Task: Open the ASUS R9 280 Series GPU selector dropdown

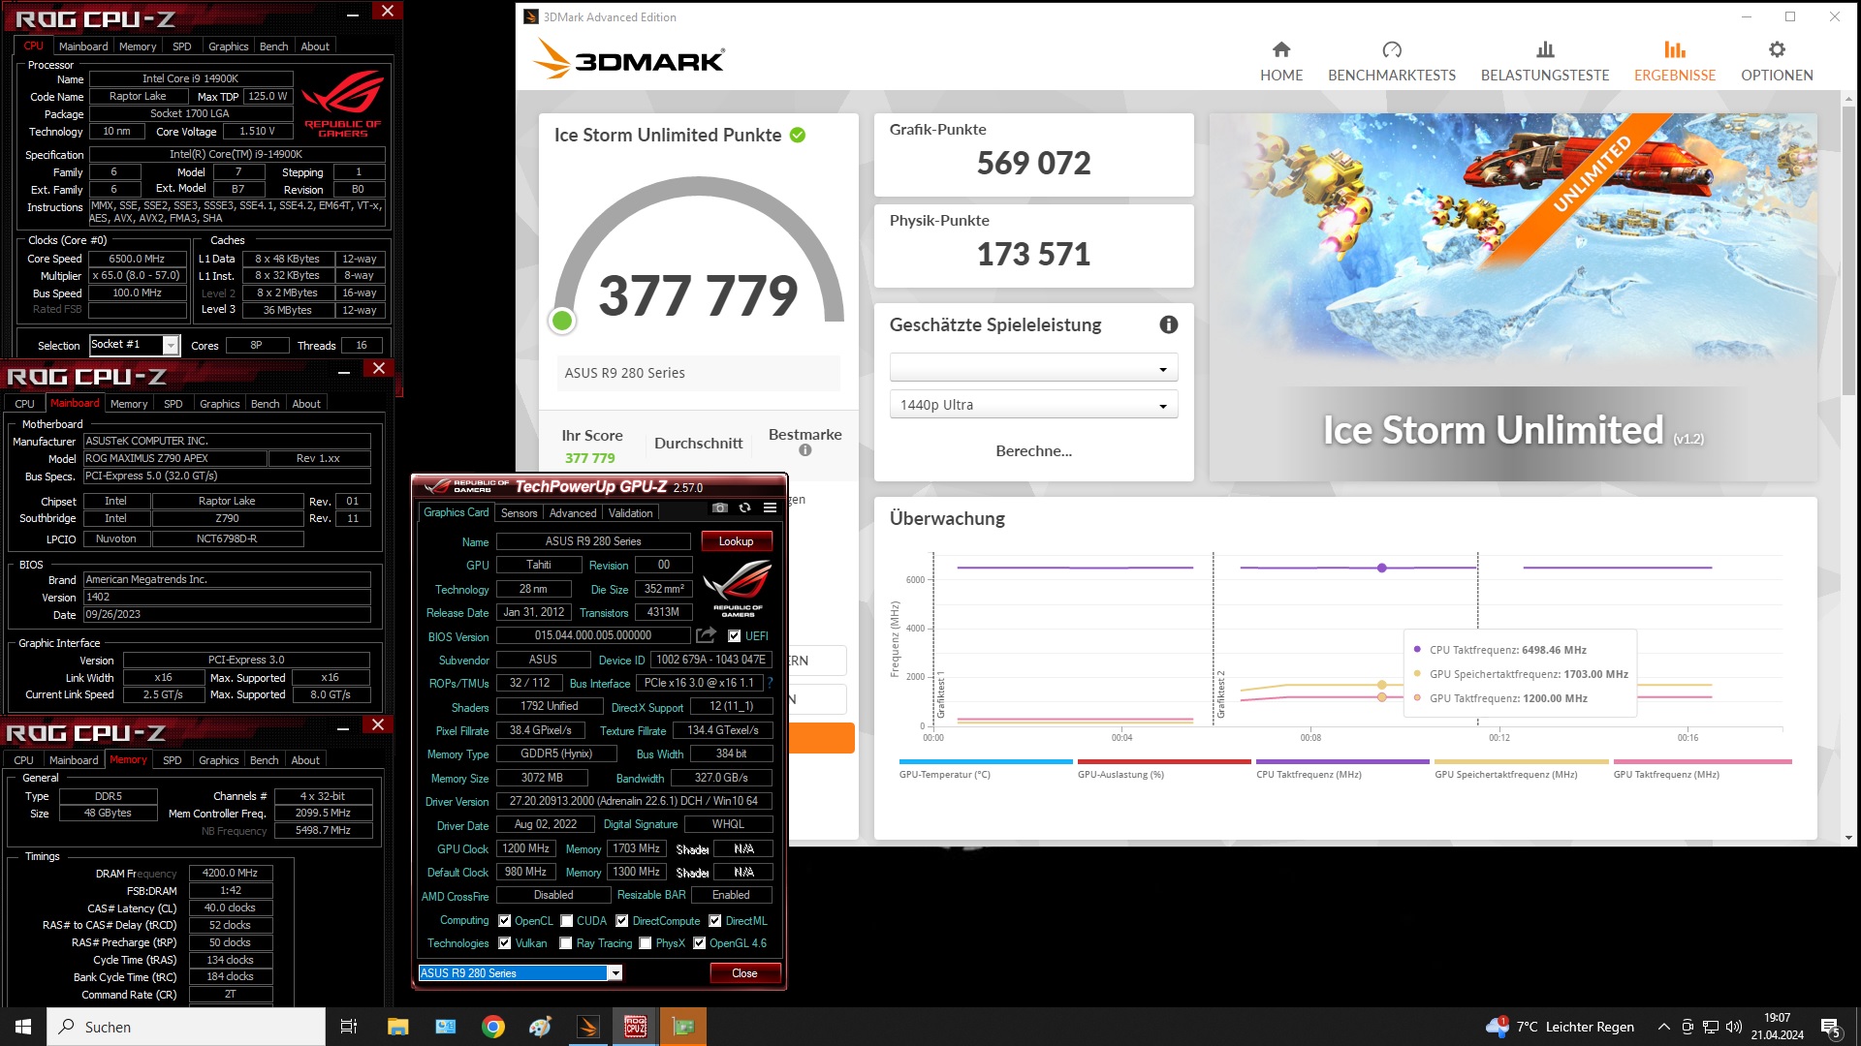Action: click(x=520, y=973)
